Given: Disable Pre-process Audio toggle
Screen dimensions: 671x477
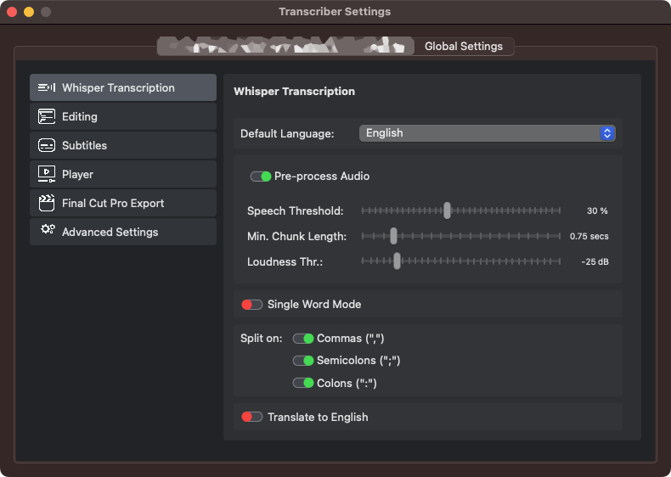Looking at the screenshot, I should click(261, 177).
